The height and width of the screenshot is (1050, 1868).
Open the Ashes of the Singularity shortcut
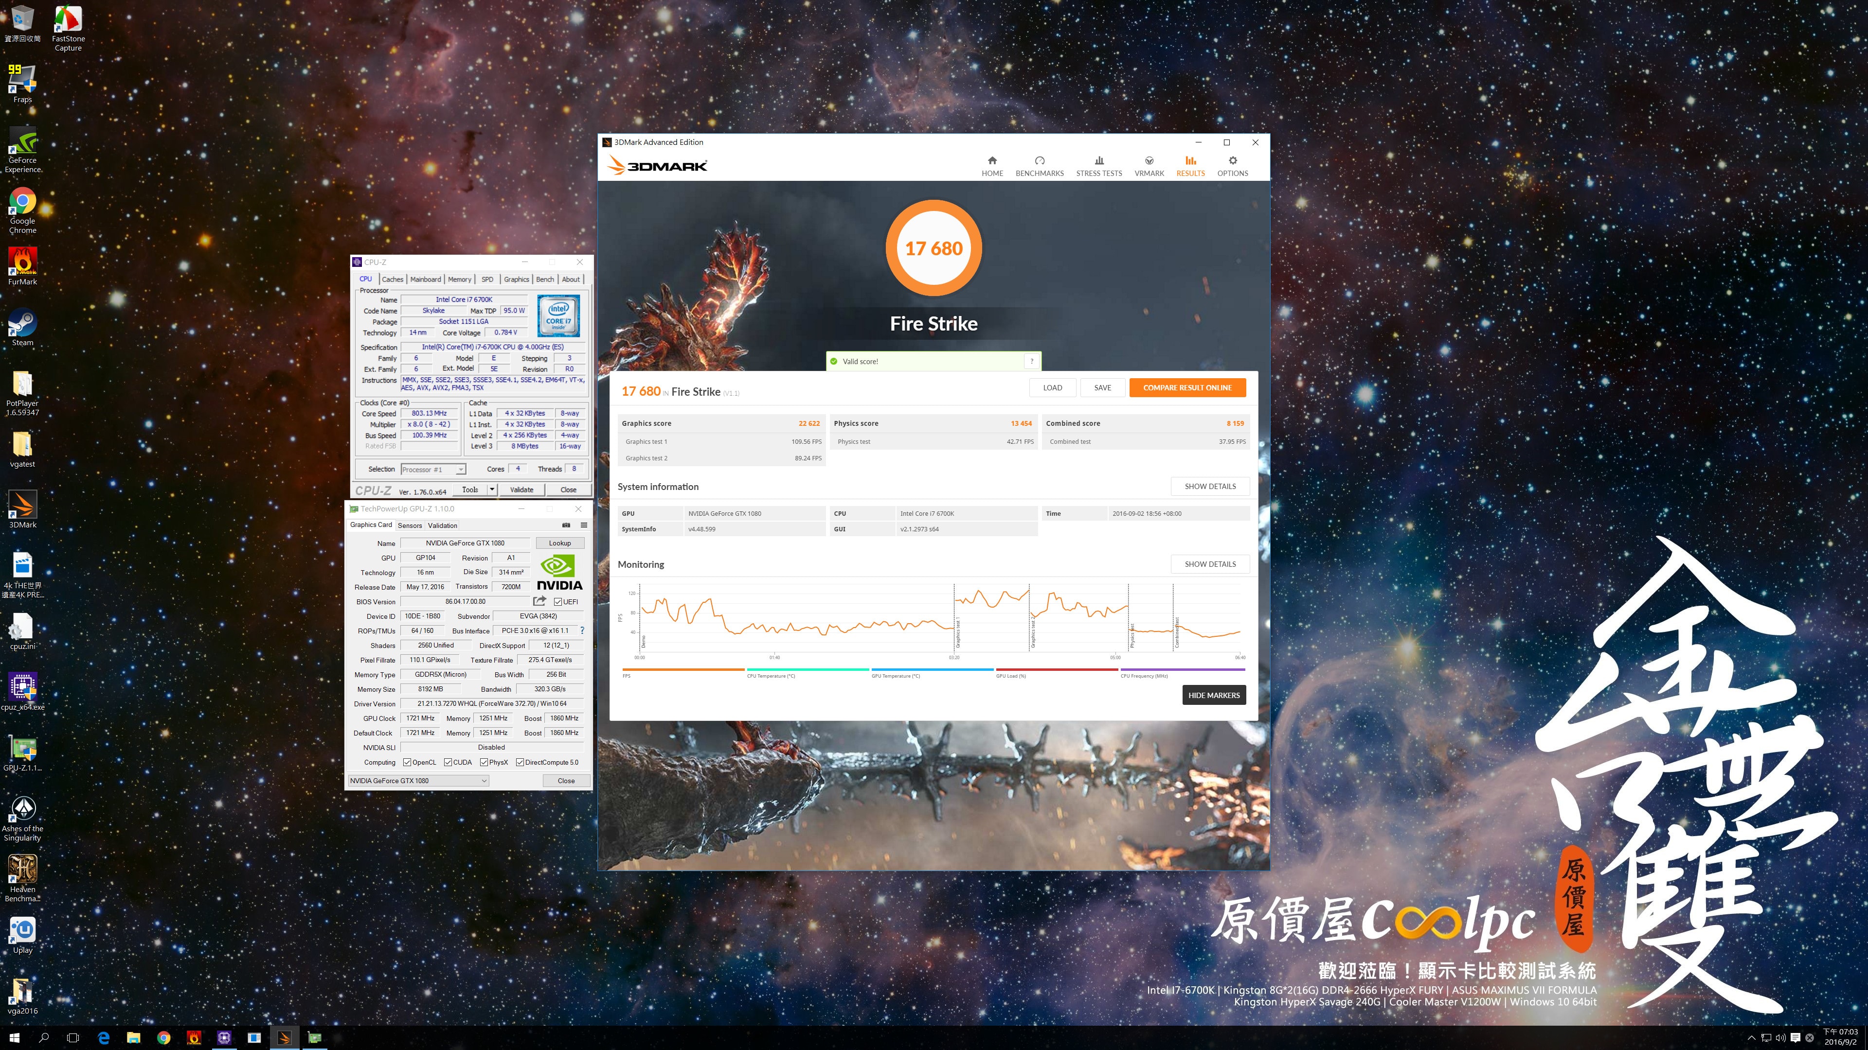[22, 818]
